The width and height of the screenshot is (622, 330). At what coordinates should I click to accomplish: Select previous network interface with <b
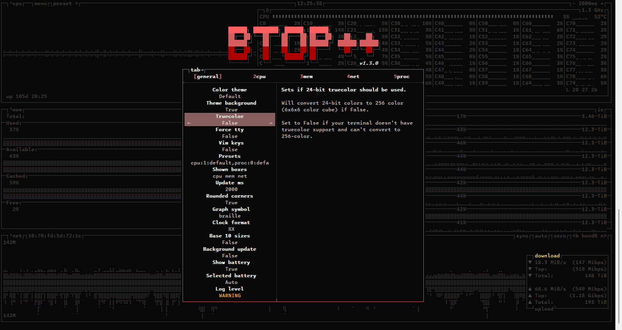(x=575, y=236)
